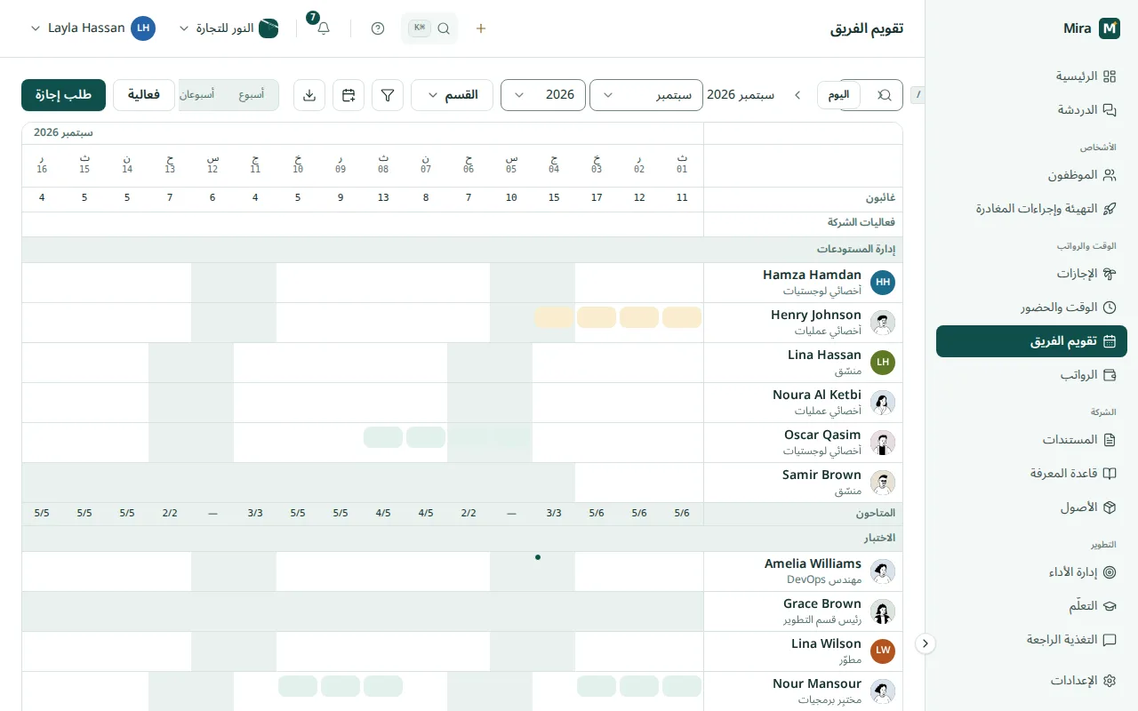Open the القسم department dropdown

pos(452,95)
